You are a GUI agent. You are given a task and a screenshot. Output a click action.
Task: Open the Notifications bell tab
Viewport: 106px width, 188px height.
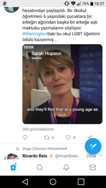tap(66, 167)
